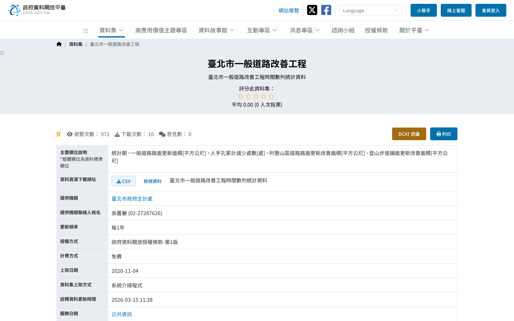Click the DCAT 詞彙 button
514x321 pixels.
coord(409,134)
